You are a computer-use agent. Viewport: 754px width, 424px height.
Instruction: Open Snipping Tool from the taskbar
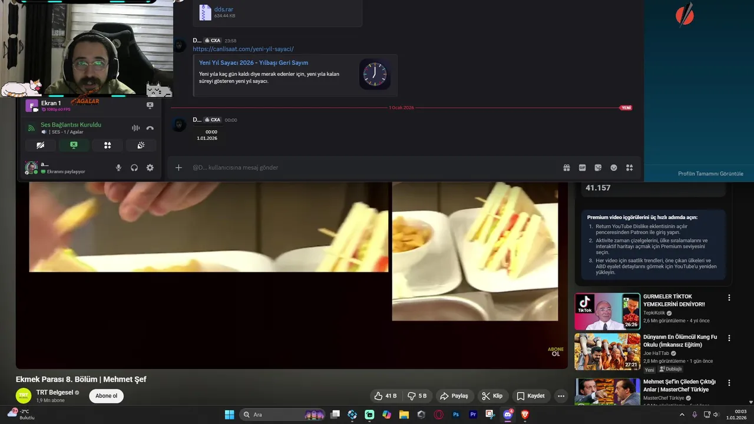click(490, 415)
